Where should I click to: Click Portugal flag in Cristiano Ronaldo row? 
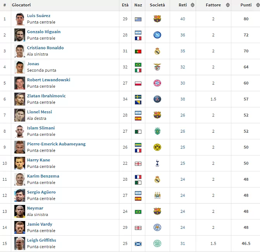point(138,51)
